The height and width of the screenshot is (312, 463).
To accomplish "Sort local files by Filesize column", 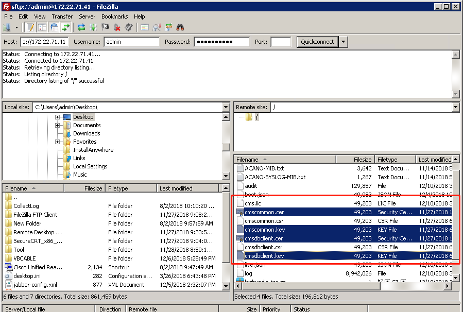I will (85, 188).
